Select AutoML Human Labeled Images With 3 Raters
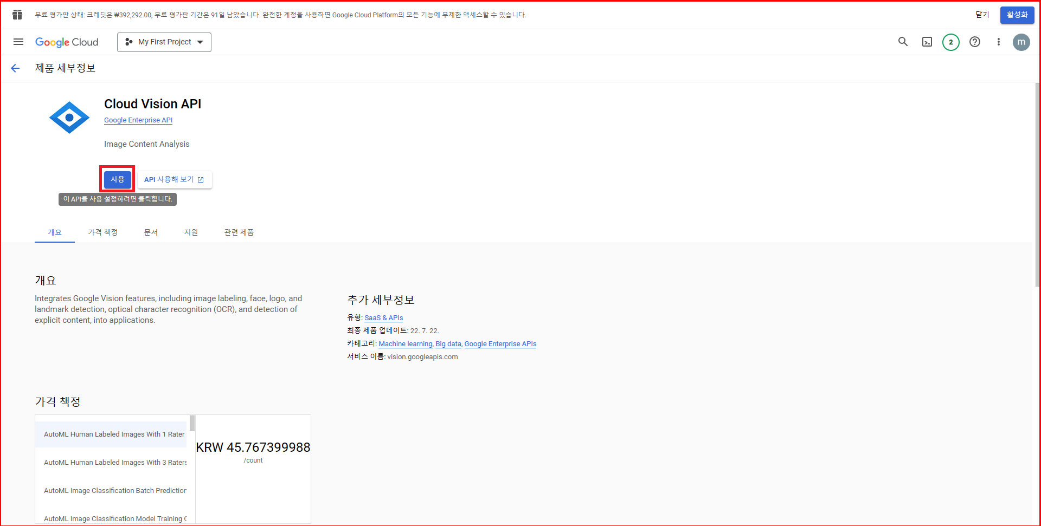The height and width of the screenshot is (526, 1041). click(115, 463)
